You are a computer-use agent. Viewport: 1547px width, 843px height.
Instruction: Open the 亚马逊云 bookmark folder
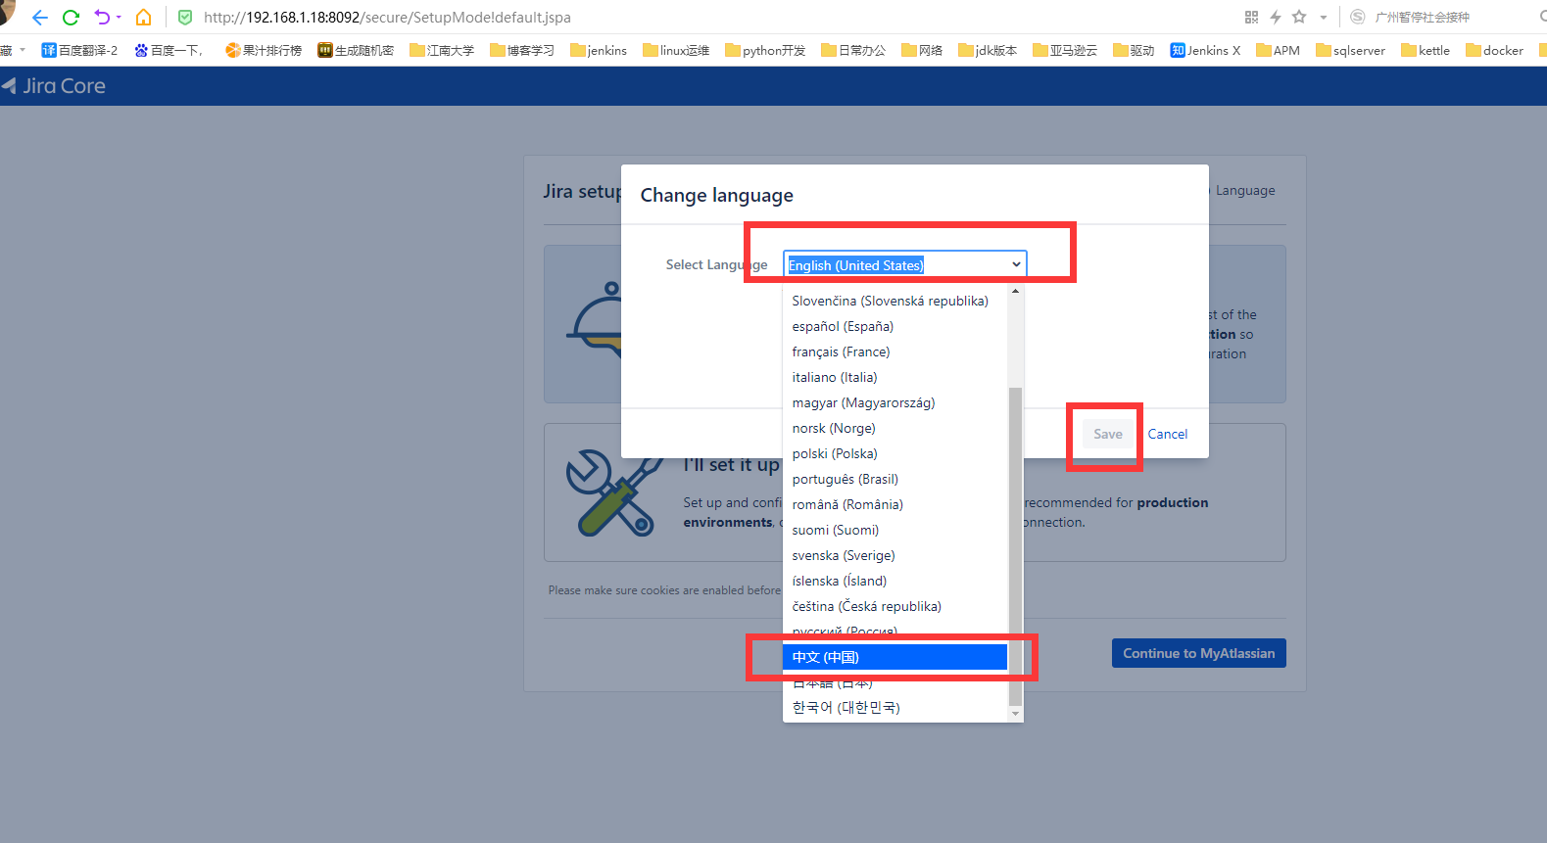(x=1065, y=50)
